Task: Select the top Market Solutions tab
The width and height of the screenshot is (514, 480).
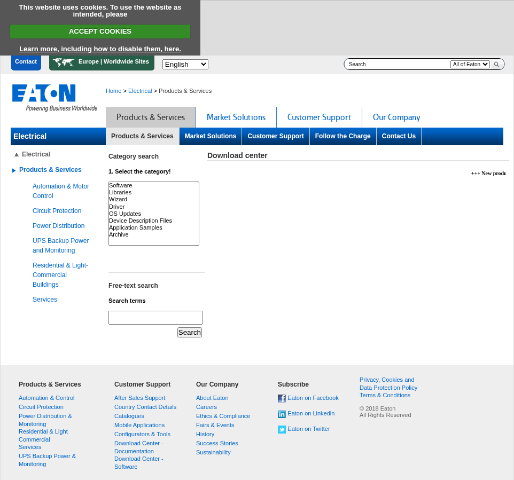Action: click(x=236, y=117)
